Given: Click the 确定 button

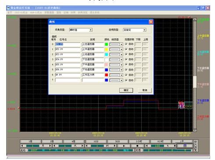Looking at the screenshot, I should coord(126,90).
